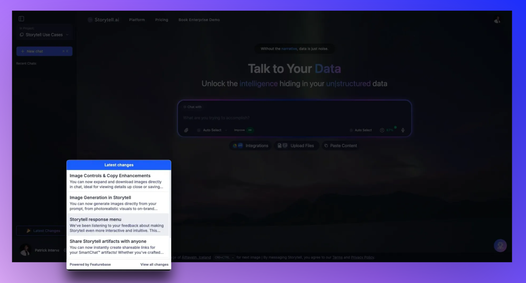
Task: Open the support chat bubble icon
Action: click(x=500, y=246)
